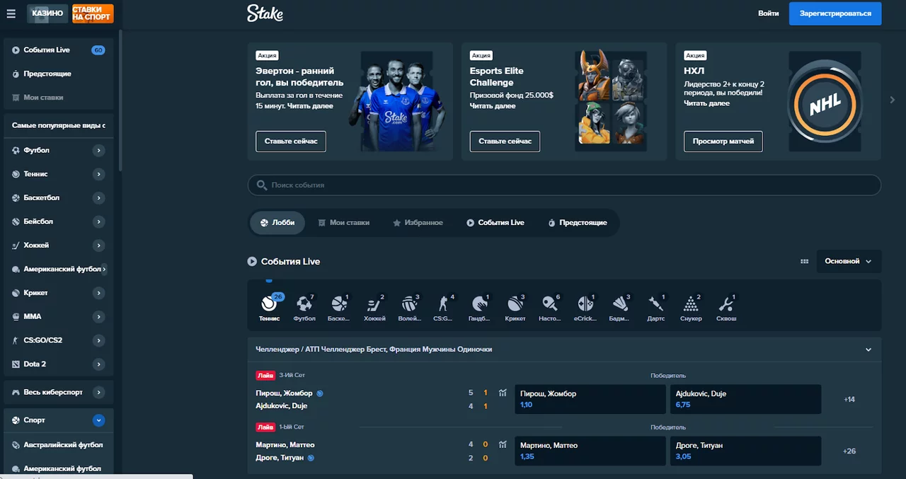
Task: Open События Live in the left sidebar
Action: point(58,50)
